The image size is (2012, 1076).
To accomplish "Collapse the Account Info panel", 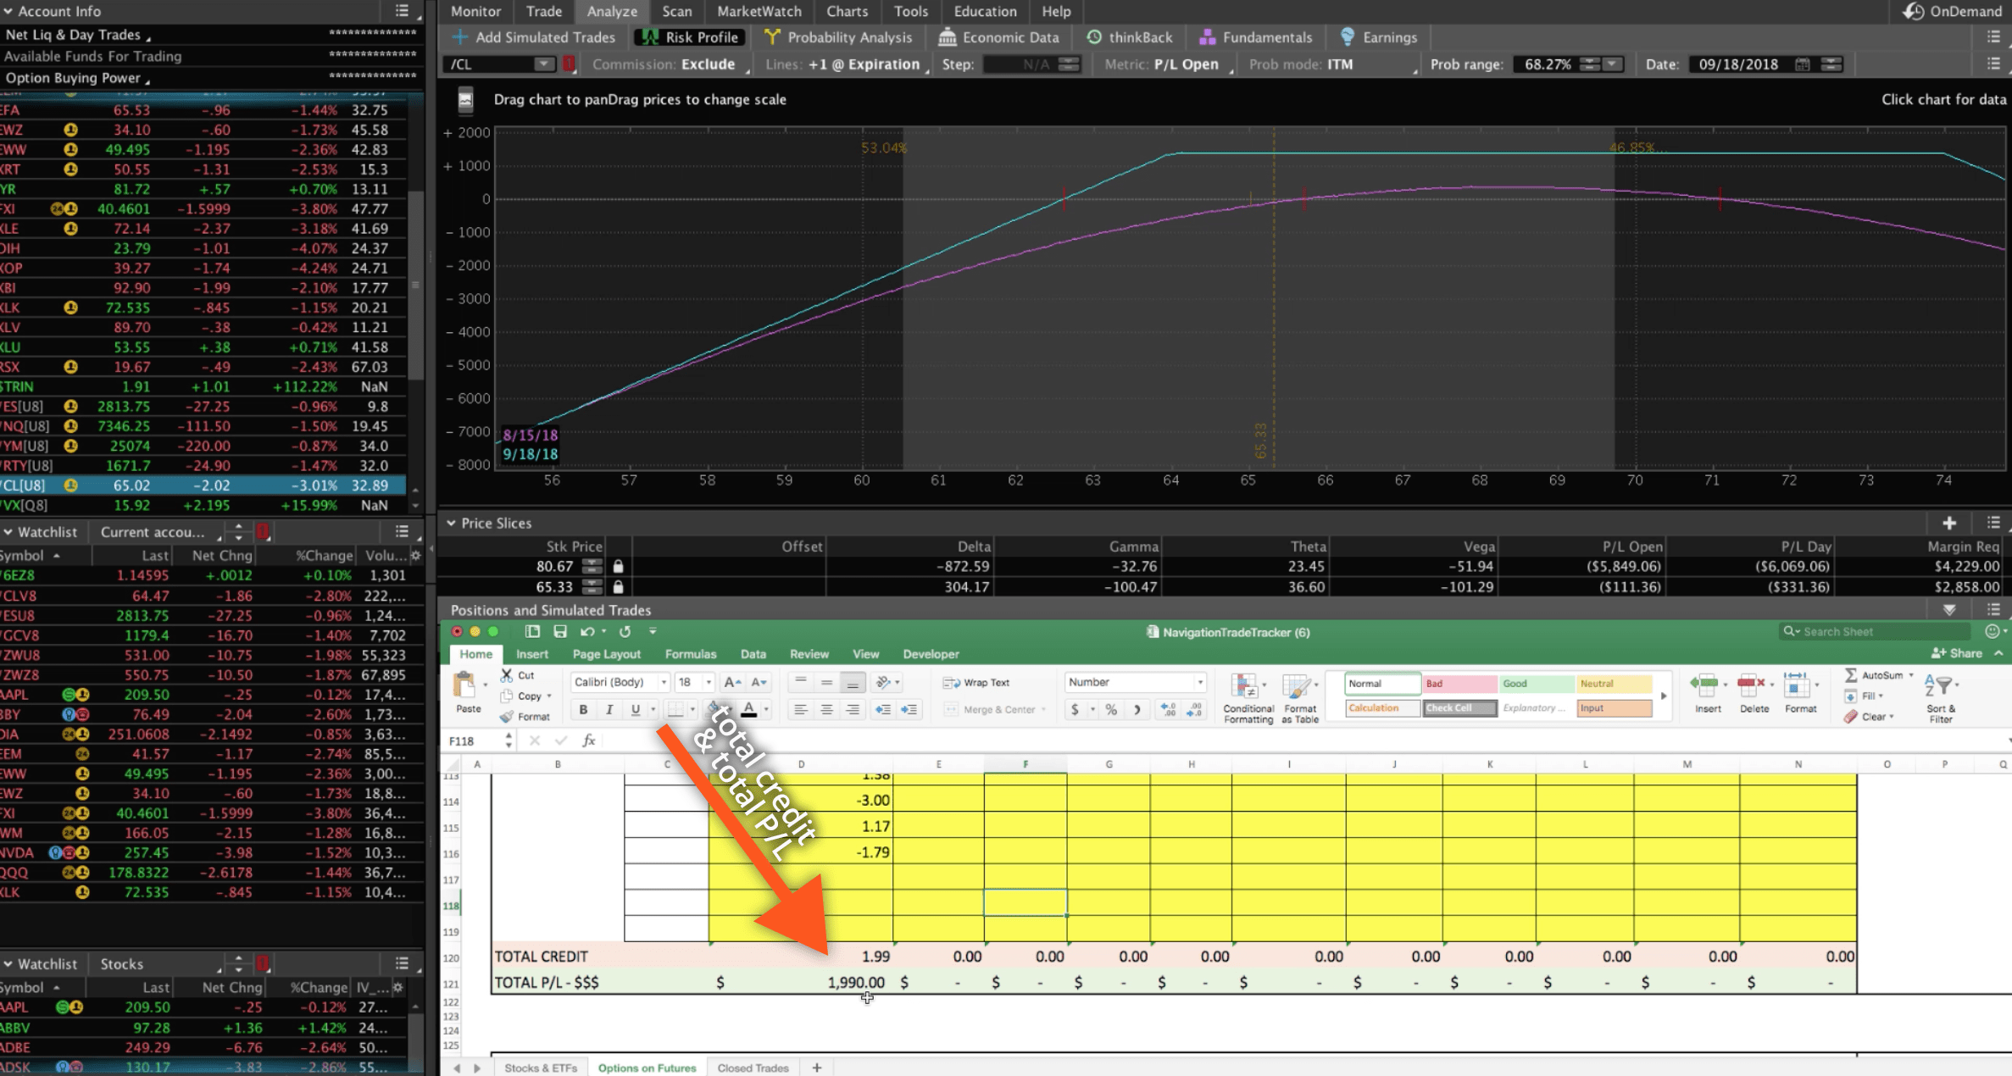I will point(8,11).
